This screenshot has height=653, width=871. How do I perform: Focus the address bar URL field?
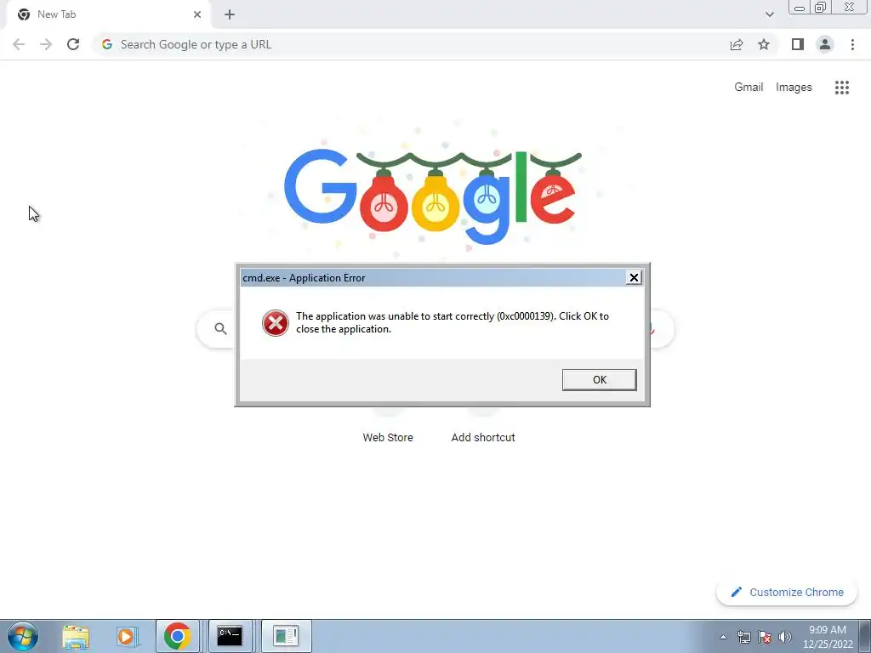(x=411, y=44)
